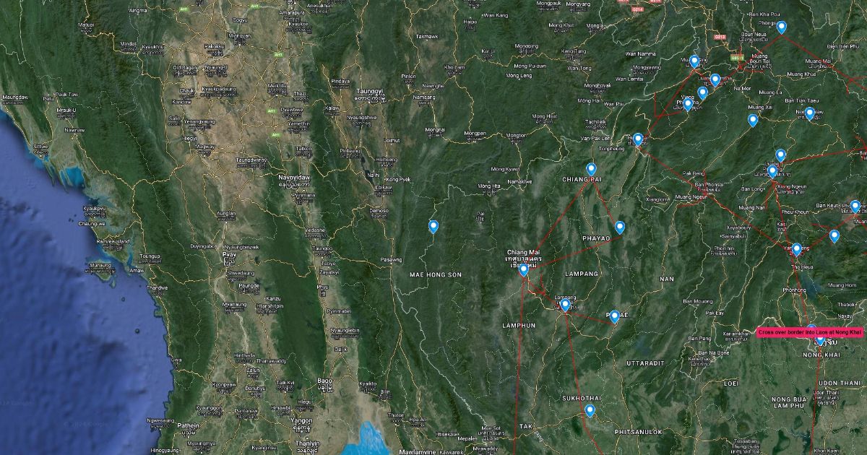Open the pin beside Vieng Phoukha label
Viewport: 867px width, 455px height.
688,104
